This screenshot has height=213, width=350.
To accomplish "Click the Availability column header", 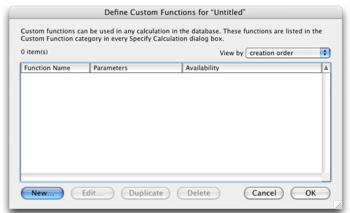I will (252, 68).
